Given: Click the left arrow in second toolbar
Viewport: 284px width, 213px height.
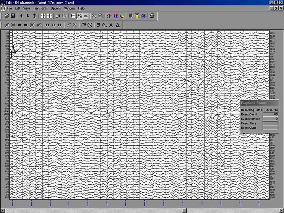Looking at the screenshot, I should (x=19, y=25).
